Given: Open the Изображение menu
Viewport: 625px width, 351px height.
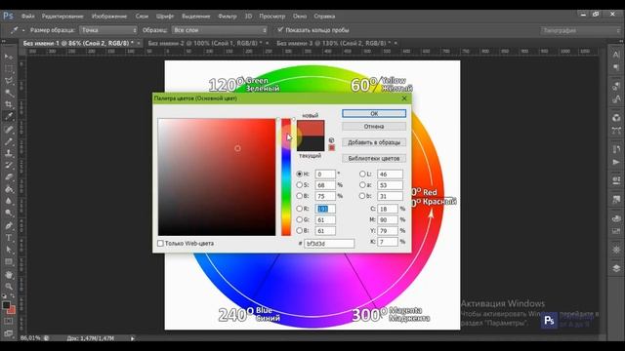Looking at the screenshot, I should coord(109,17).
